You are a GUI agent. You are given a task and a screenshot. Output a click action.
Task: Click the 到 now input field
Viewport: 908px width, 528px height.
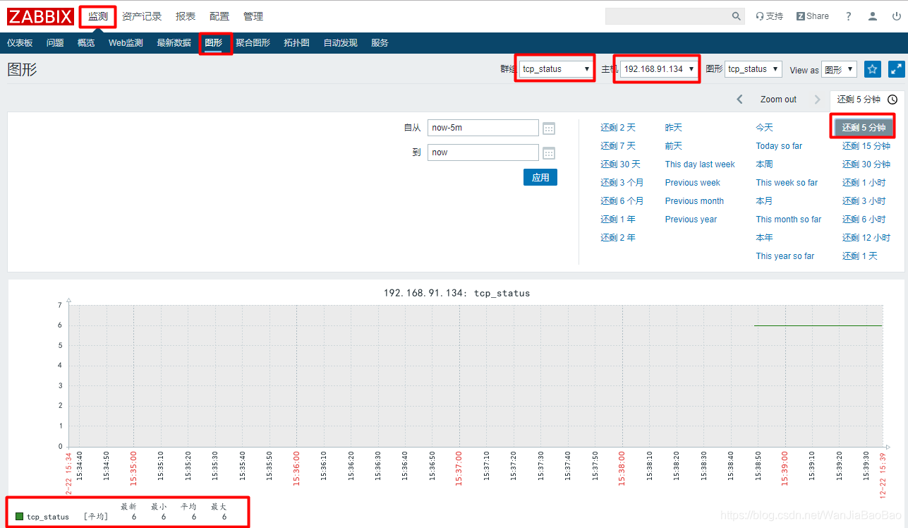[483, 152]
